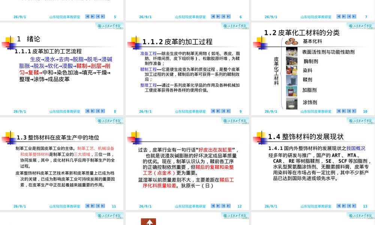The image size is (375, 225).
Task: Click first-slide arrow on slide 13
Action: click(349, 205)
